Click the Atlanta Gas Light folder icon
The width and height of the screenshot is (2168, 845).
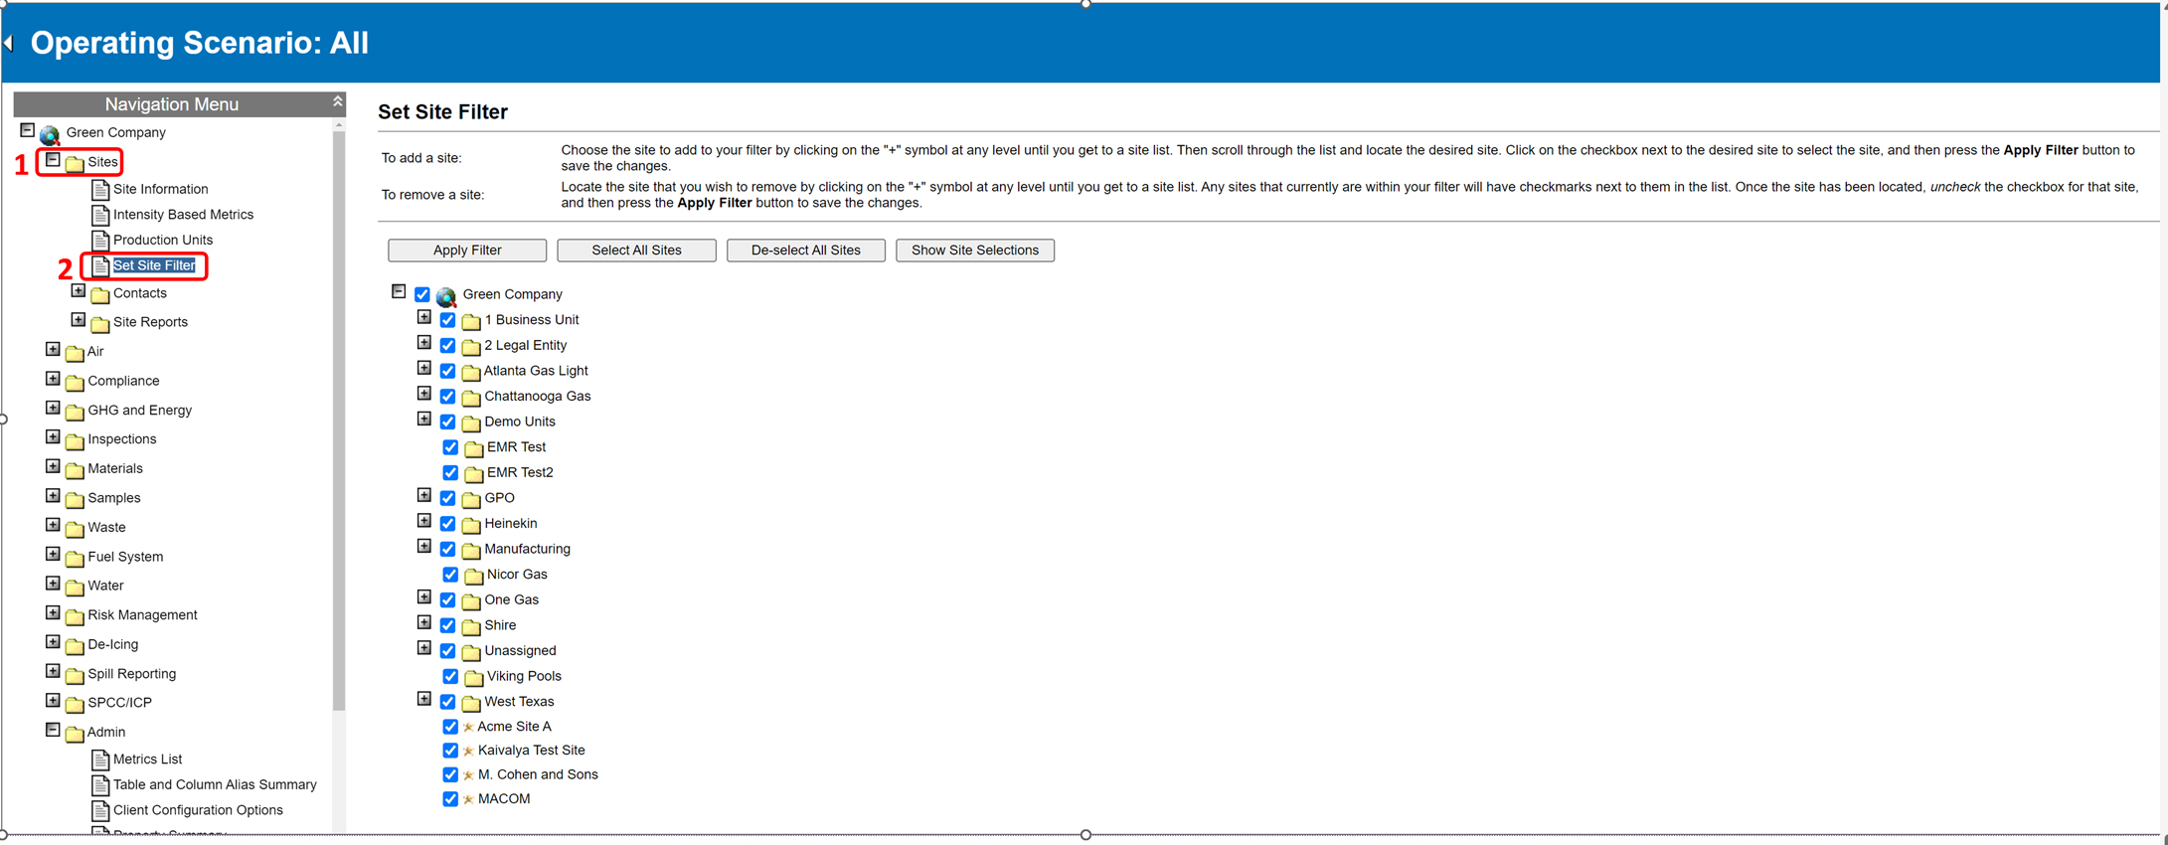click(471, 372)
